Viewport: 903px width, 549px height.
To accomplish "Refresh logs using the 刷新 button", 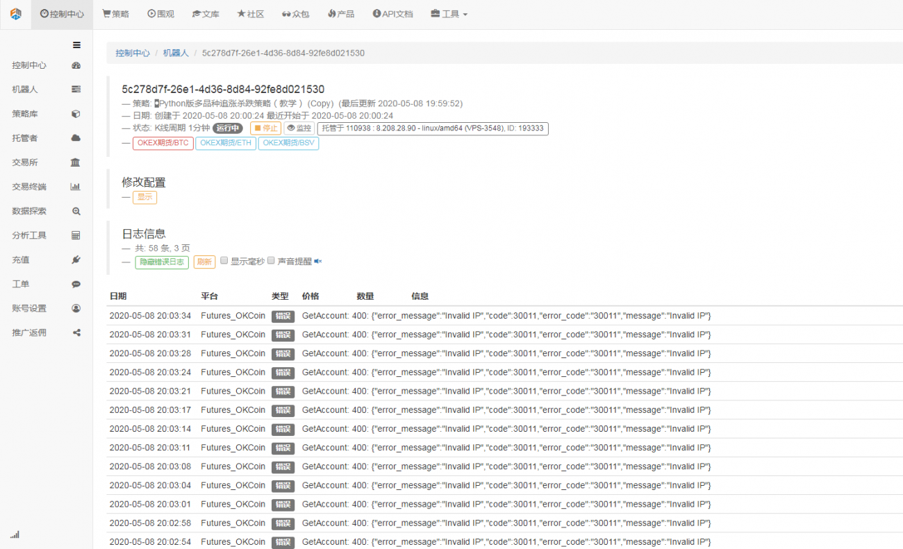I will click(x=204, y=262).
